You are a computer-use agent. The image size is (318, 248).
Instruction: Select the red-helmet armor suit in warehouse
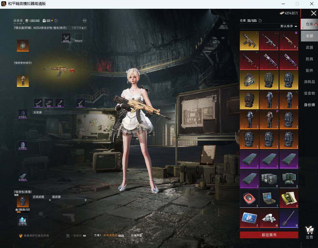pyautogui.click(x=269, y=119)
